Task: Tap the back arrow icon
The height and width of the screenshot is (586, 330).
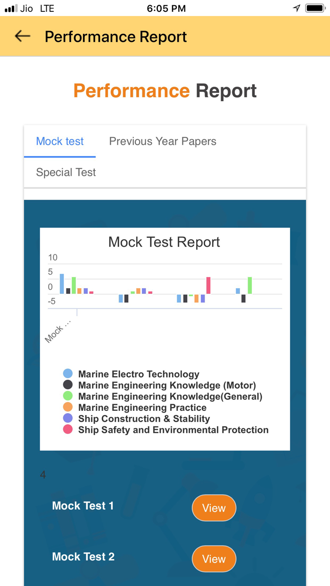Action: click(22, 36)
